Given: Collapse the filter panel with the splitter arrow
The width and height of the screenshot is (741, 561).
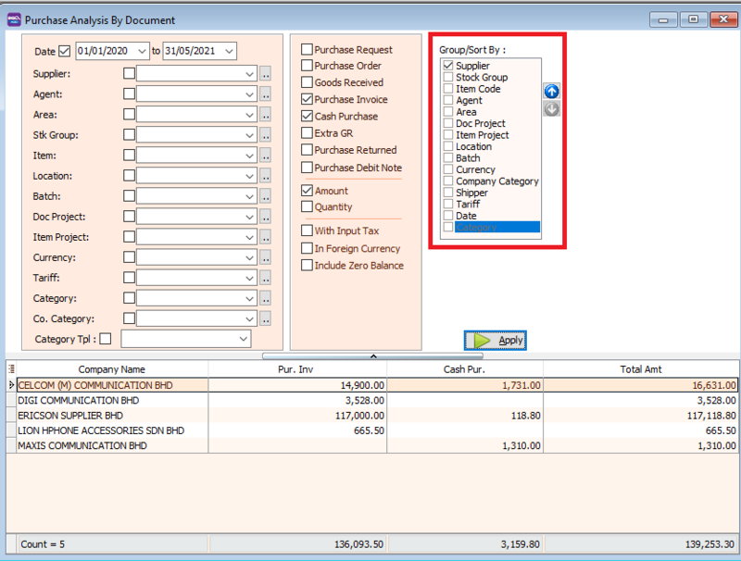Looking at the screenshot, I should tap(373, 355).
